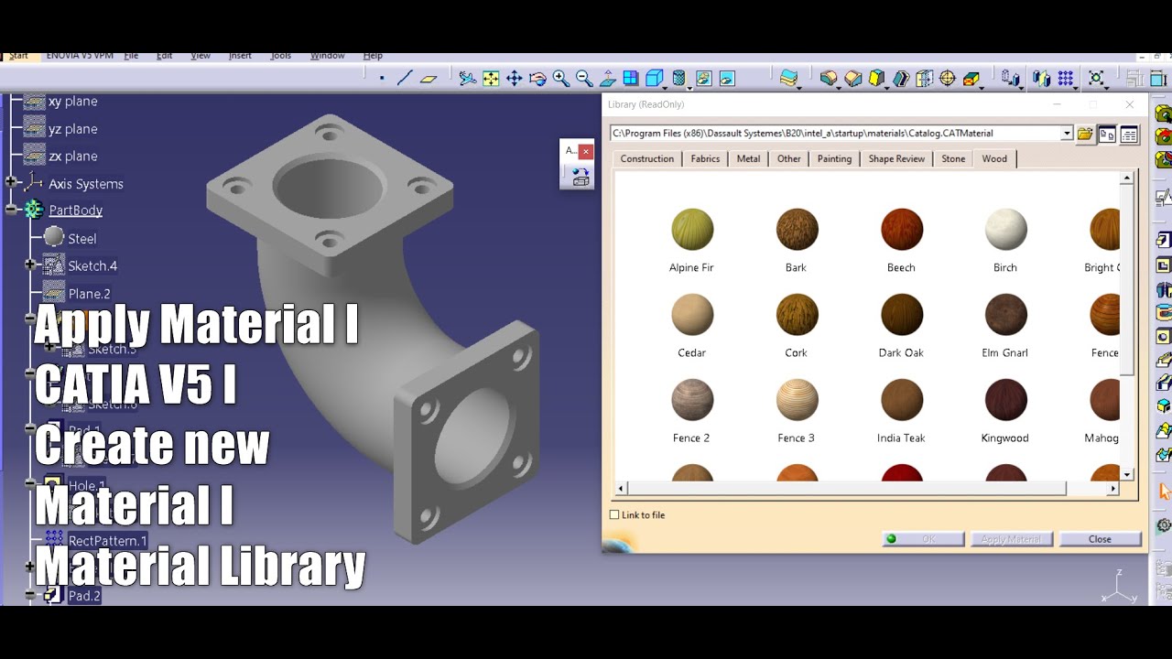This screenshot has height=659, width=1172.
Task: Click the gear icon on right toolbar
Action: click(1164, 525)
